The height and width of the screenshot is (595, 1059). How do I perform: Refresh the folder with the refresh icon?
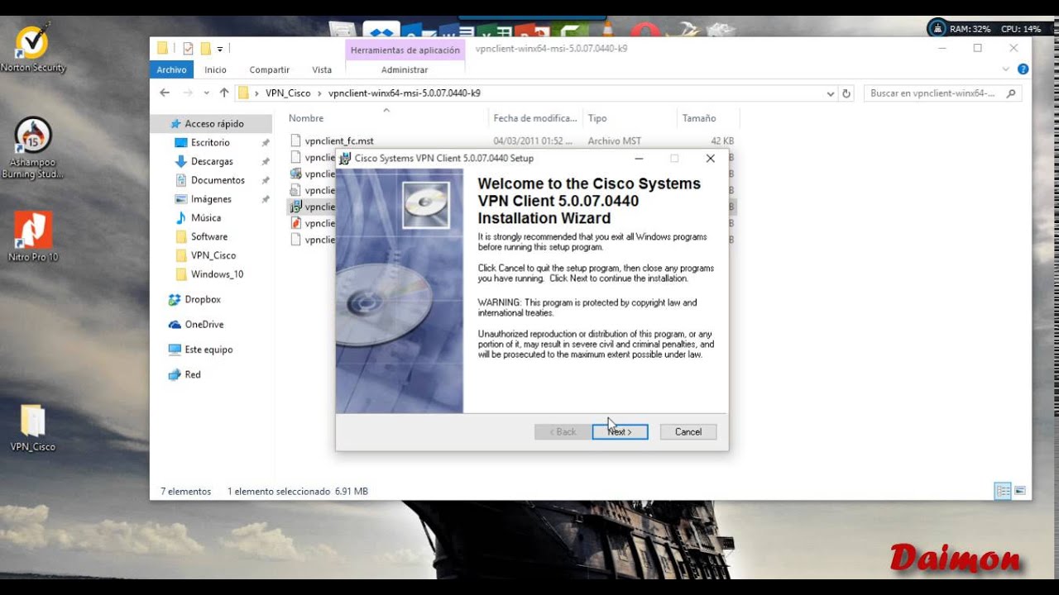point(846,94)
